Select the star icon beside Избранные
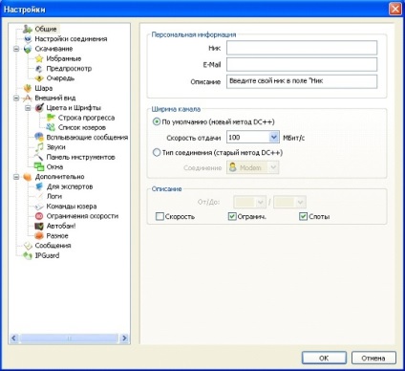The image size is (405, 371). pos(39,58)
